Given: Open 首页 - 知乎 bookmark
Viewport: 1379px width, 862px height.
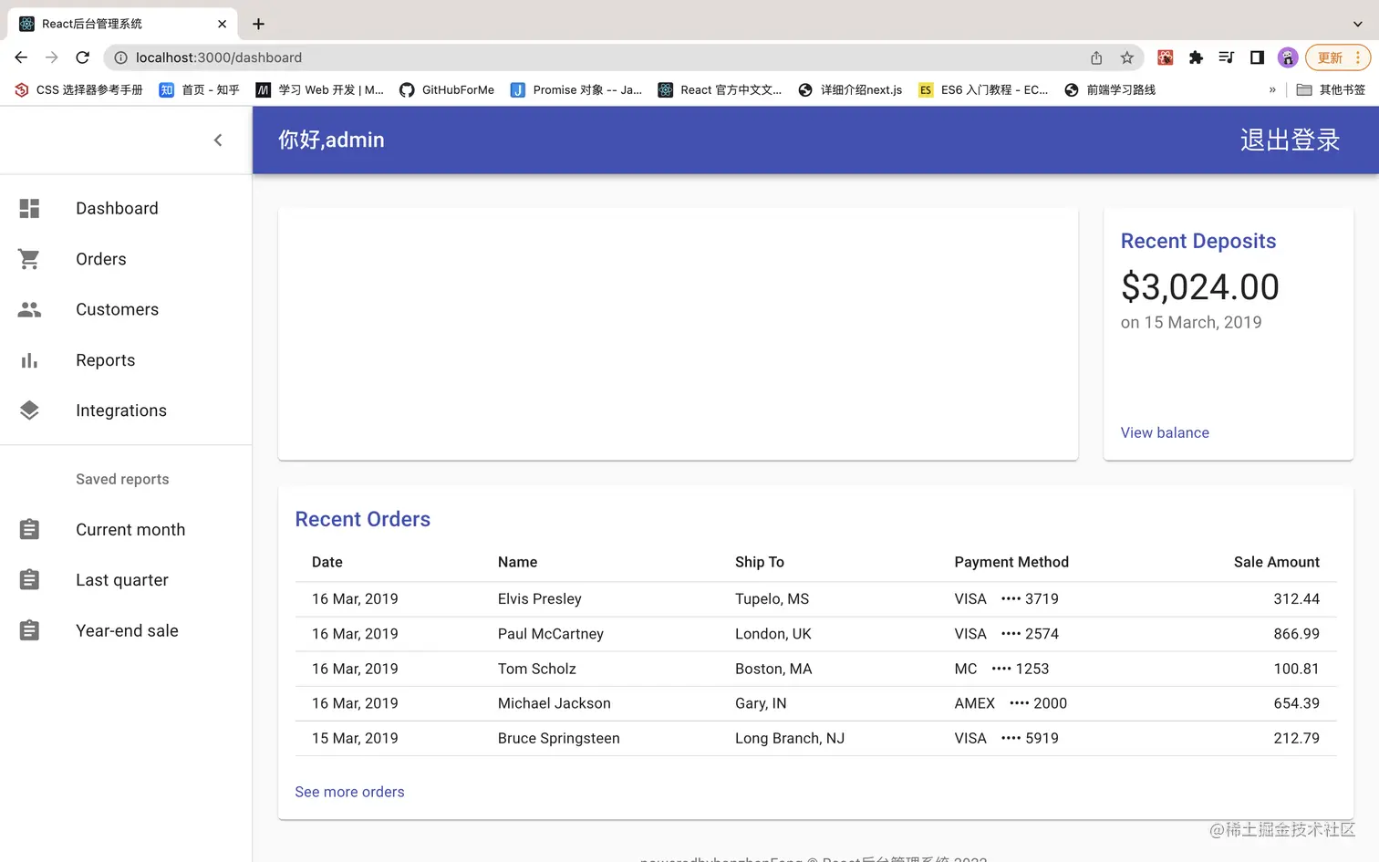Looking at the screenshot, I should pos(200,89).
